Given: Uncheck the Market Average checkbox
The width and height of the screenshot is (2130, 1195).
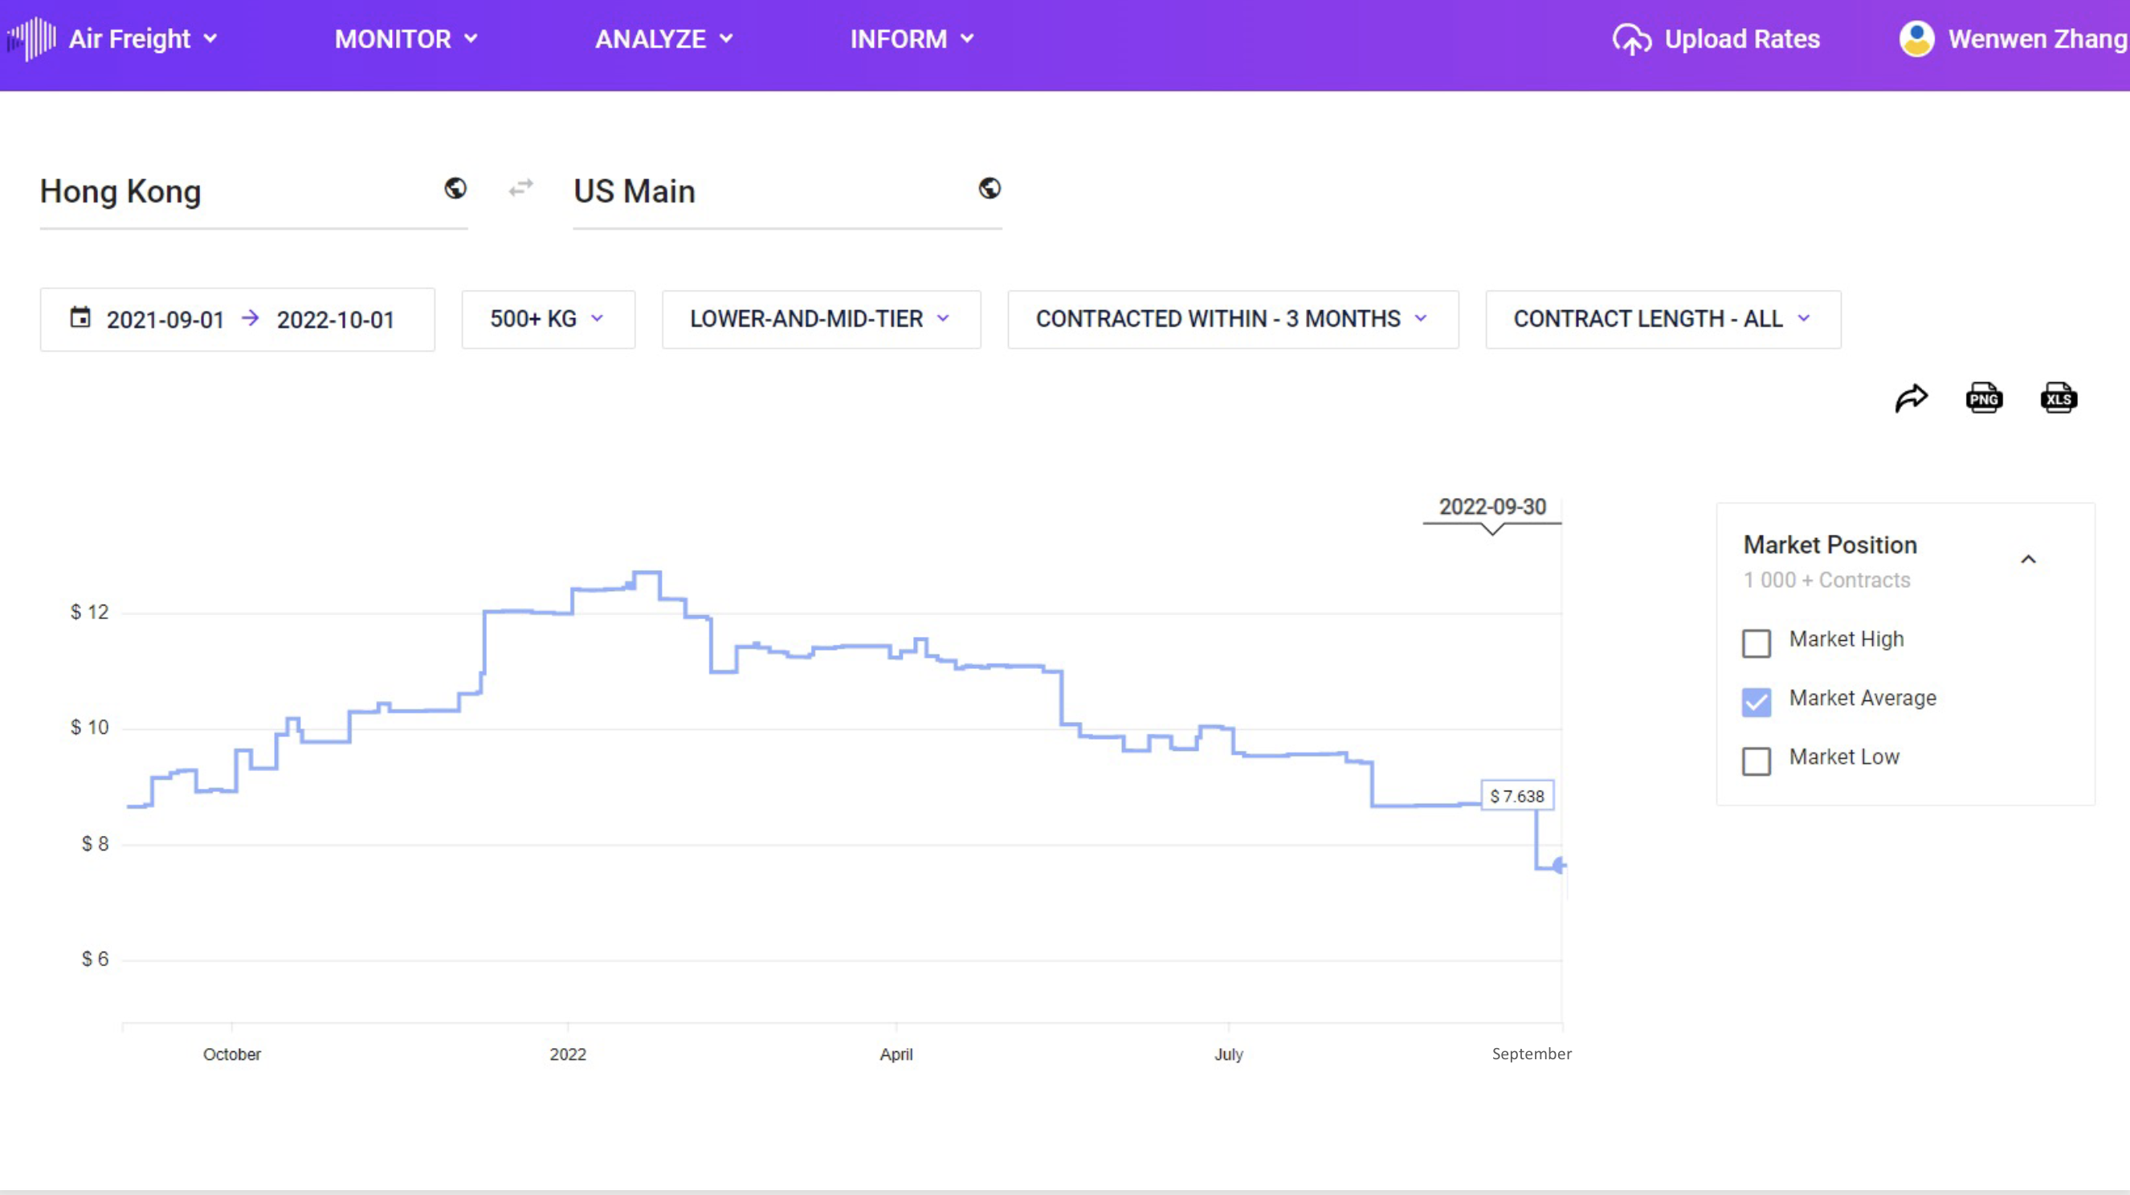Looking at the screenshot, I should point(1757,701).
